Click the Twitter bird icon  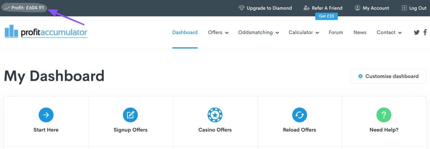pyautogui.click(x=417, y=33)
